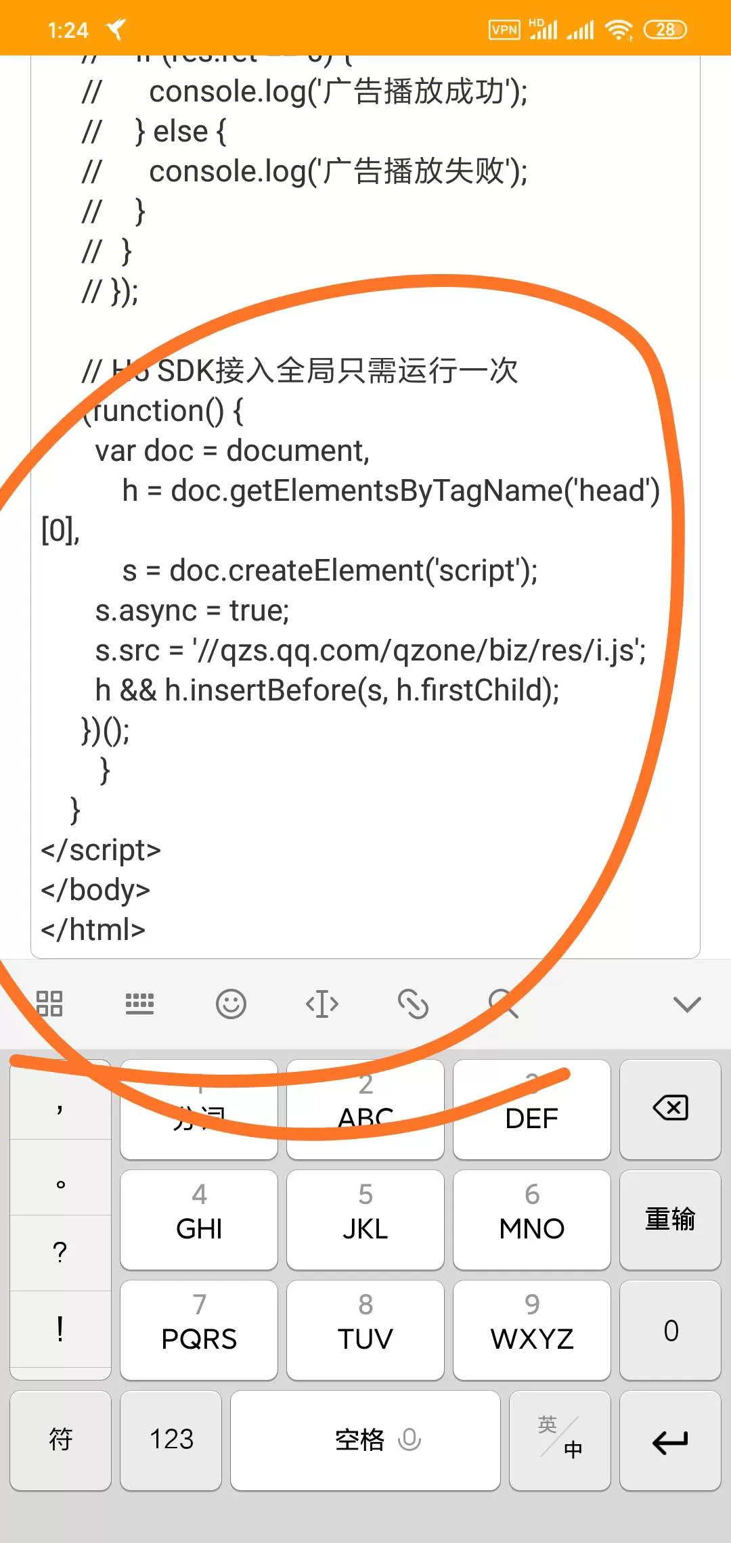Tap the closing </script> tag line

coord(101,851)
